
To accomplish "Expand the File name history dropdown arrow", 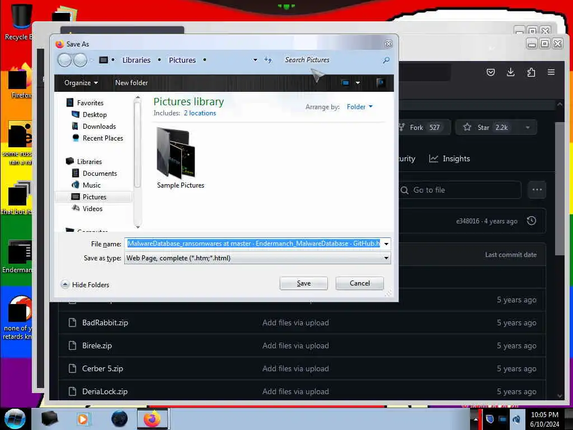I will [386, 244].
